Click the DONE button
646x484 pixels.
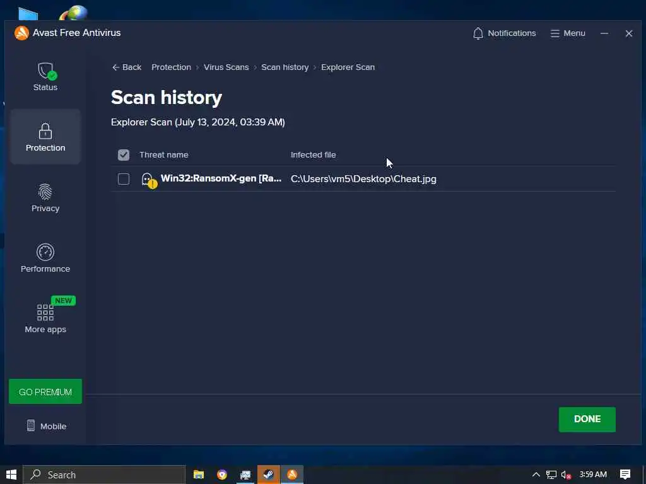pyautogui.click(x=587, y=419)
